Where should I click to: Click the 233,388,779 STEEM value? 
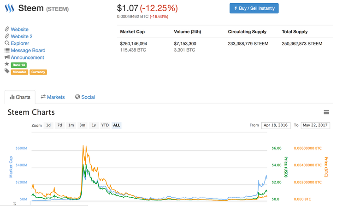pos(248,43)
